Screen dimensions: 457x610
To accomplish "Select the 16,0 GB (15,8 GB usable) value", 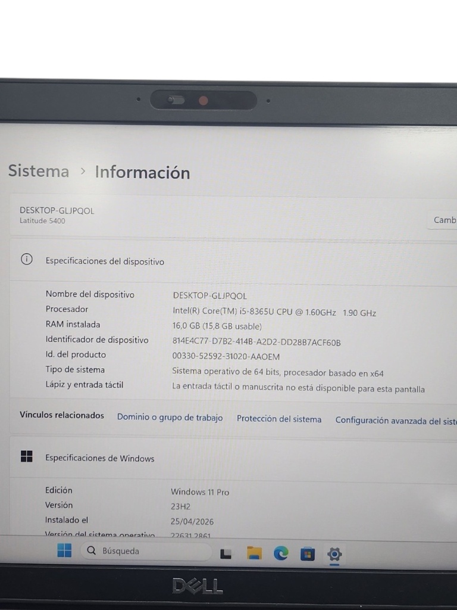I will [217, 326].
